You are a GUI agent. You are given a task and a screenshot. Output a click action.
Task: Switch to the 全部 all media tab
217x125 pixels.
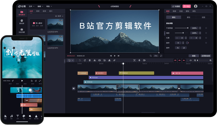[31, 11]
